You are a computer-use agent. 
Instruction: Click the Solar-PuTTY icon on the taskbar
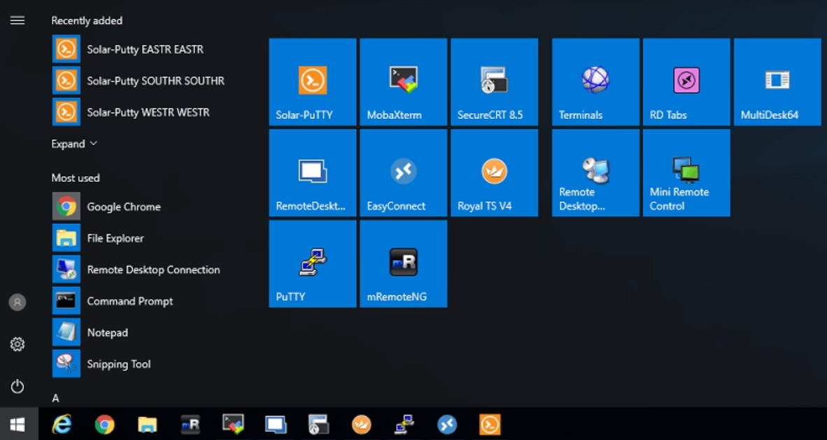[490, 424]
